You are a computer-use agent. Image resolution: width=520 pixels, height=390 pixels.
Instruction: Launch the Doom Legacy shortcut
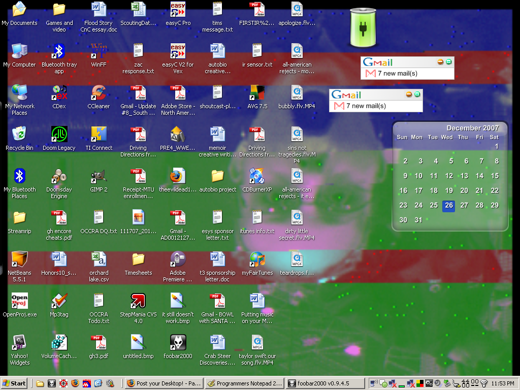coord(59,134)
